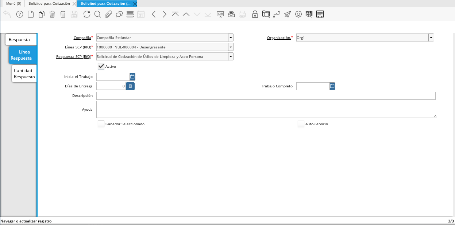Screen dimensions: 455x225
Task: Select the Línea Respuesta side tab
Action: [23, 55]
